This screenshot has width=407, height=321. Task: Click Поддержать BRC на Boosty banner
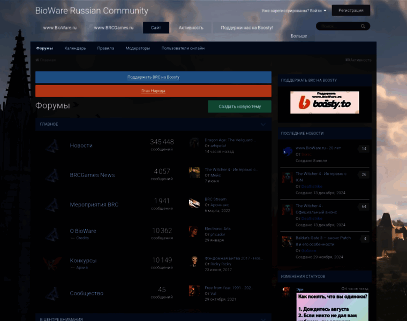pyautogui.click(x=153, y=77)
